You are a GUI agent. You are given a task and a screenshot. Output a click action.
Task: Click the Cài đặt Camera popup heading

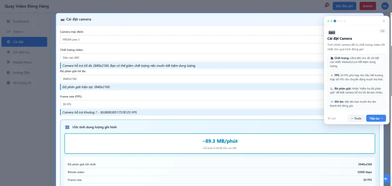click(x=339, y=39)
